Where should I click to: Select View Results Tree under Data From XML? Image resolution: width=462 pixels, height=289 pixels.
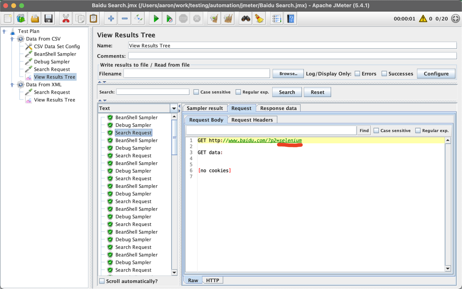click(x=55, y=100)
